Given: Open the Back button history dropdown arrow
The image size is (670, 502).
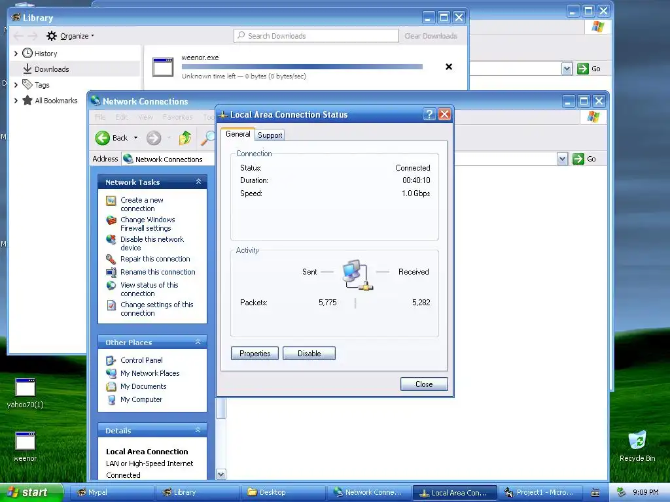Looking at the screenshot, I should 136,138.
